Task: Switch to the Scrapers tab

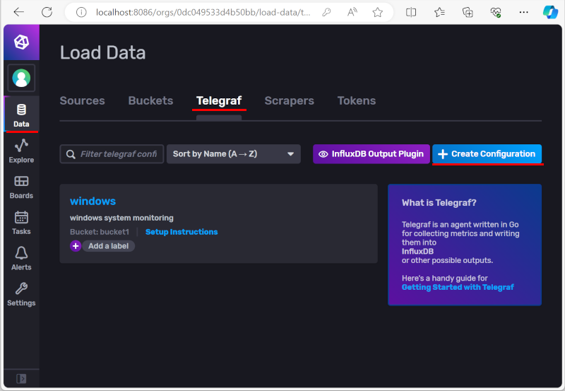Action: (x=290, y=100)
